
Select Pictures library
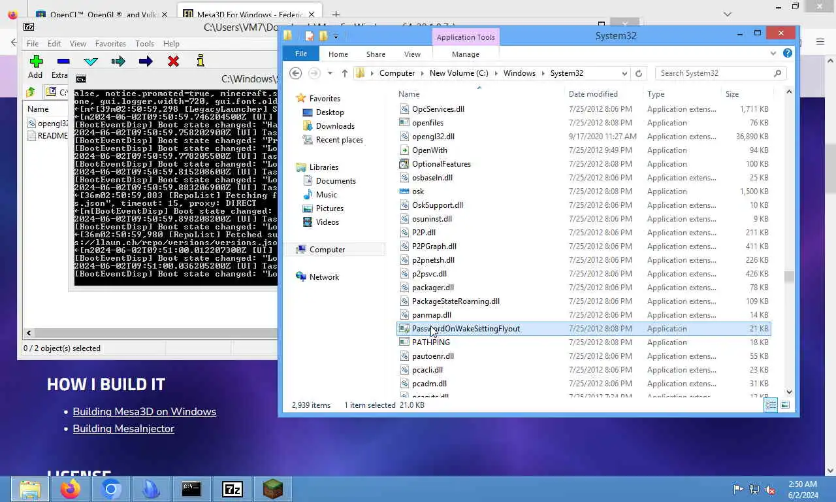pyautogui.click(x=329, y=209)
